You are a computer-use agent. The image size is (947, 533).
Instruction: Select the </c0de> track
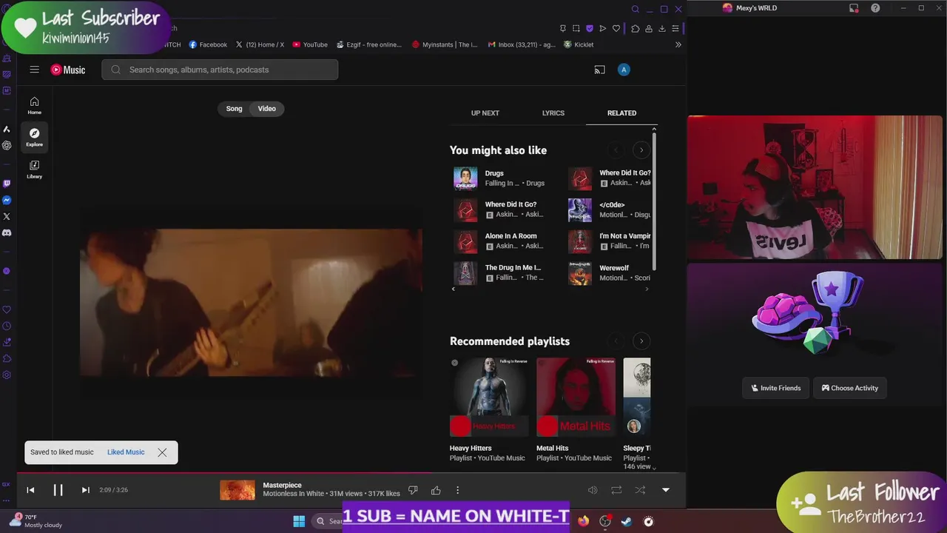coord(610,210)
